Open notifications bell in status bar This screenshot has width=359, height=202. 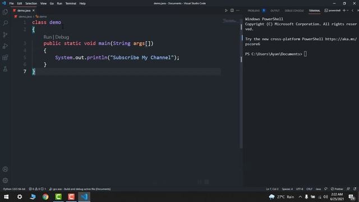point(355,189)
